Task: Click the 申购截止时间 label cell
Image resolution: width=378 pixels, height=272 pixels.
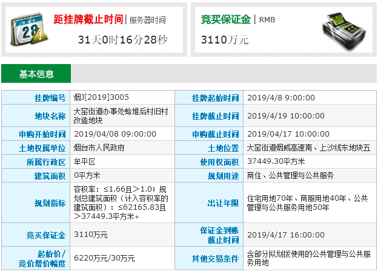Action: [x=209, y=134]
